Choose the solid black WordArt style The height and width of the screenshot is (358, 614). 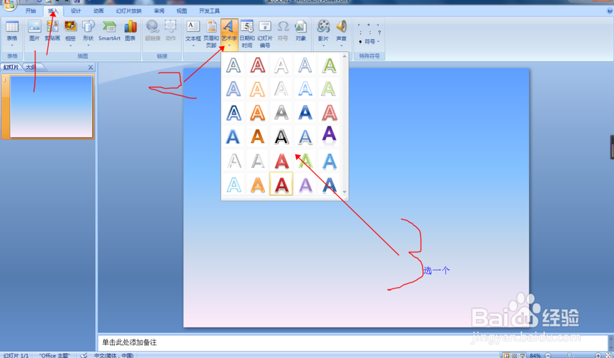(281, 137)
